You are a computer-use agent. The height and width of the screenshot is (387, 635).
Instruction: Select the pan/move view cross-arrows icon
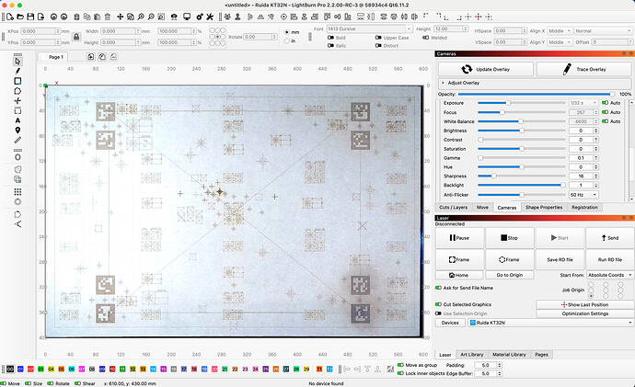120,17
